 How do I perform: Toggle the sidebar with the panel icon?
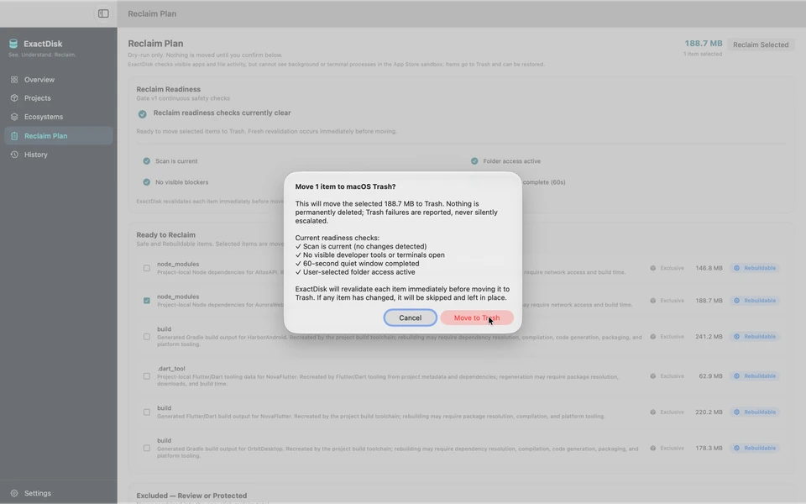pyautogui.click(x=103, y=14)
